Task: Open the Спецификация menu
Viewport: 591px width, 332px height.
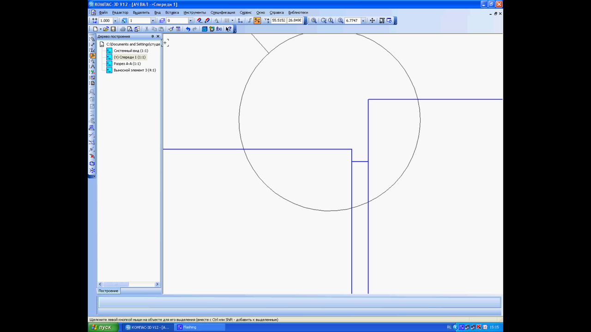Action: click(x=223, y=12)
